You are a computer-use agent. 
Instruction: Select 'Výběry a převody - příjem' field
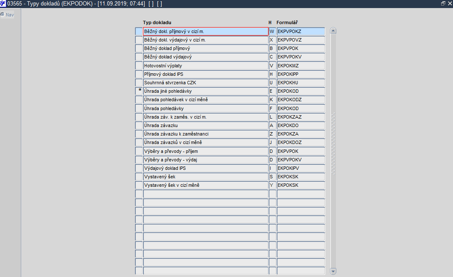[x=206, y=151]
